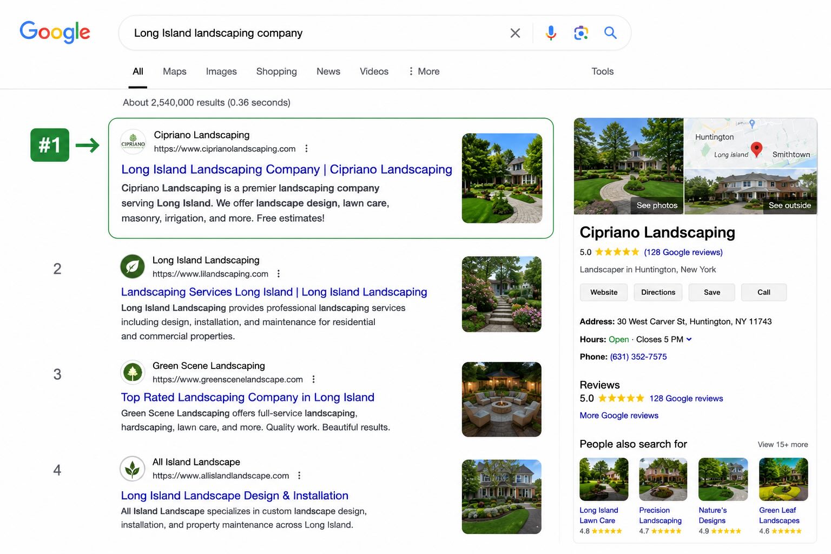Open the Long Island Lawn Care suggestion
This screenshot has height=554, width=831.
(x=599, y=516)
